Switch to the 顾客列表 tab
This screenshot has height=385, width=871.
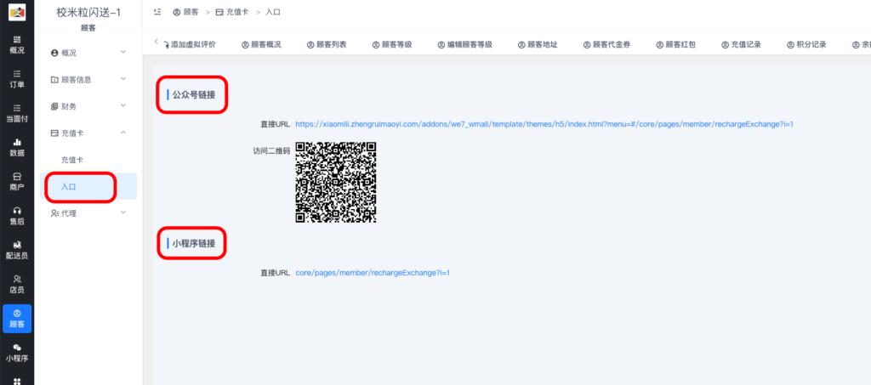pyautogui.click(x=327, y=45)
